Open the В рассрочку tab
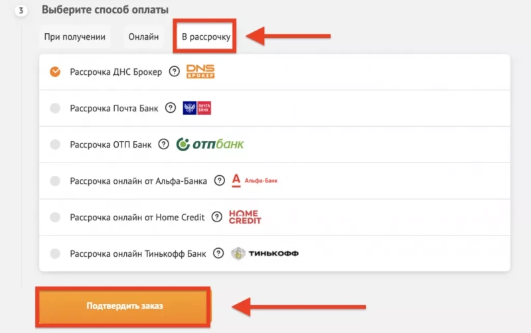 coord(206,36)
